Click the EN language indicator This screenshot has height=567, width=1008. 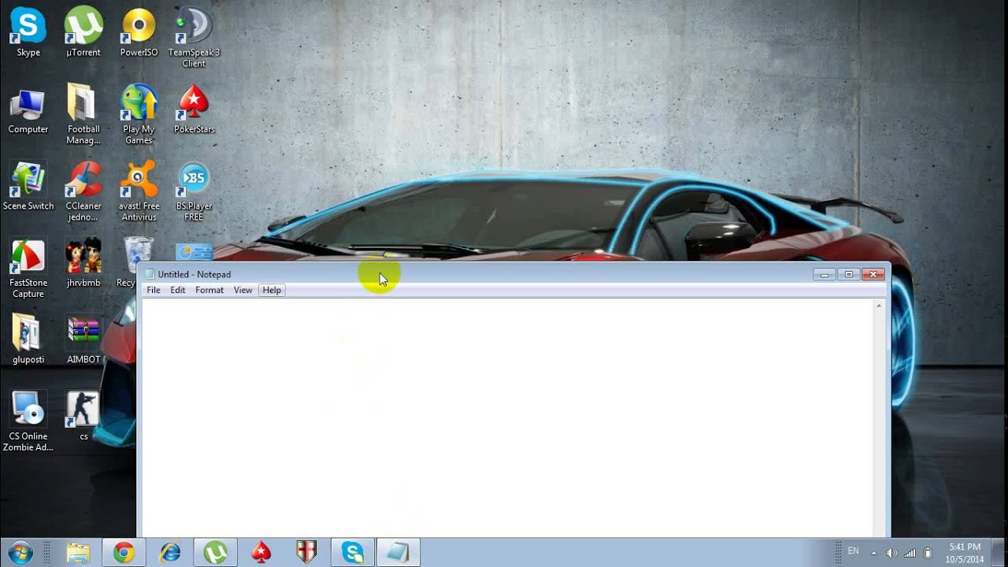point(853,551)
